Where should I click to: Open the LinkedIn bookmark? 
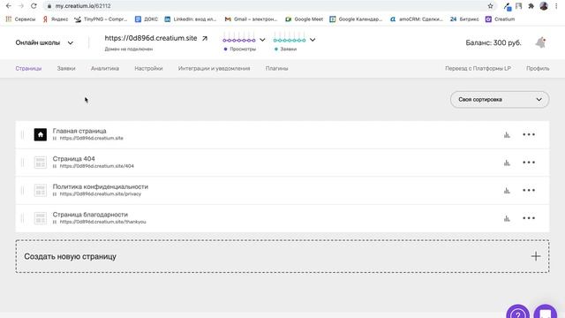[x=191, y=19]
